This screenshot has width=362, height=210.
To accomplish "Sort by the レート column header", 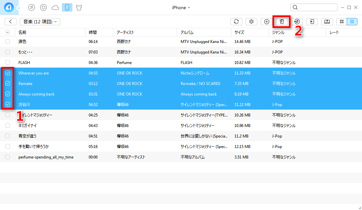I will 344,32.
